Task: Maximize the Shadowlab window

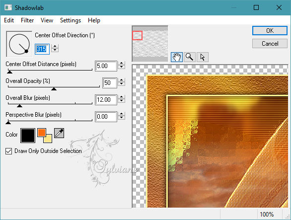Action: (x=256, y=7)
